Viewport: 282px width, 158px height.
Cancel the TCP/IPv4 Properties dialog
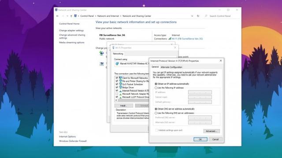tap(215, 139)
